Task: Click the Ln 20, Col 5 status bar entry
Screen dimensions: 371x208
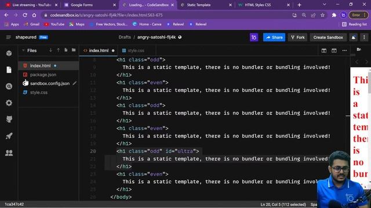Action: pos(283,205)
